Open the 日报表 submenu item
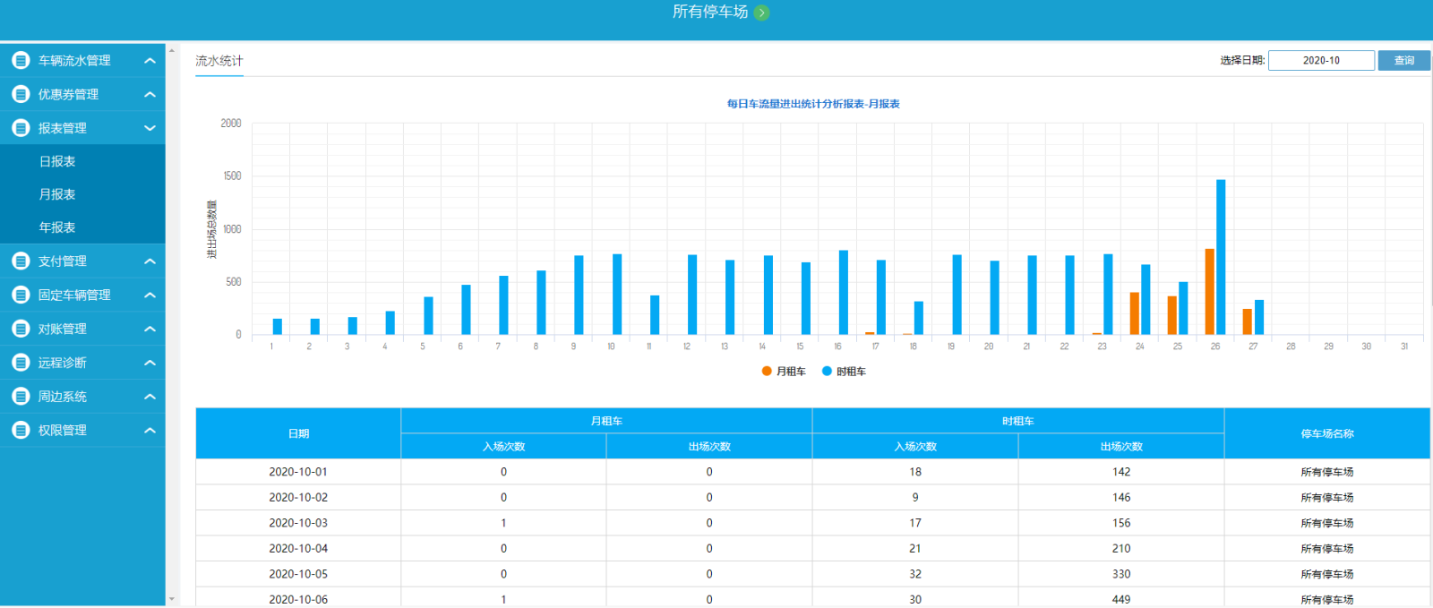 pos(57,162)
